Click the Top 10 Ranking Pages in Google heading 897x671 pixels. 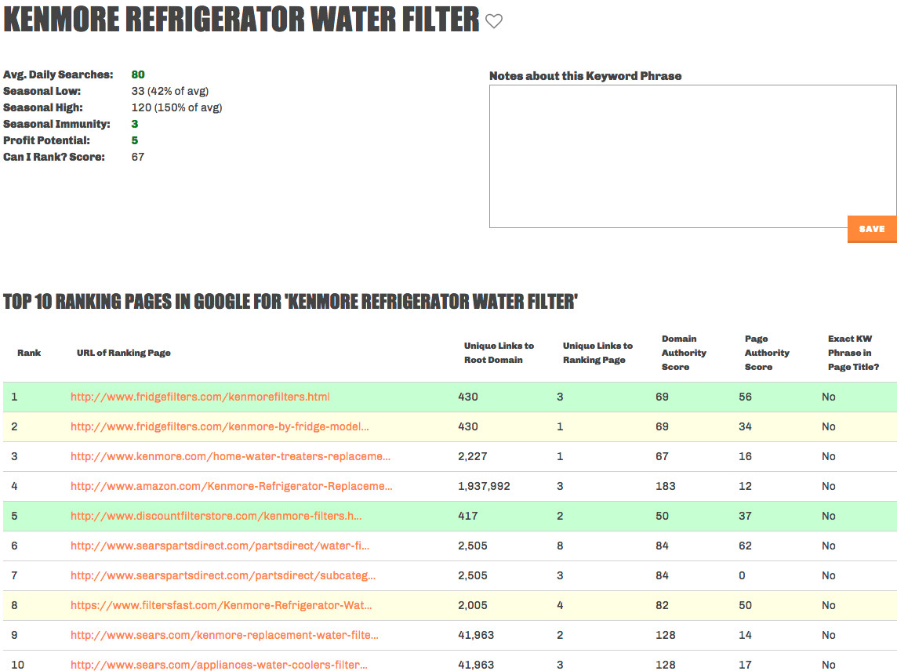pos(291,302)
